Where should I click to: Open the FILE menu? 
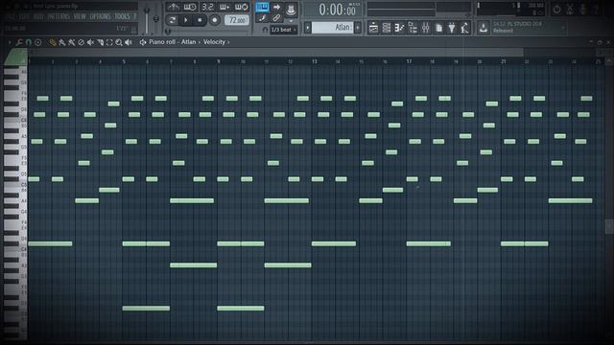point(11,16)
